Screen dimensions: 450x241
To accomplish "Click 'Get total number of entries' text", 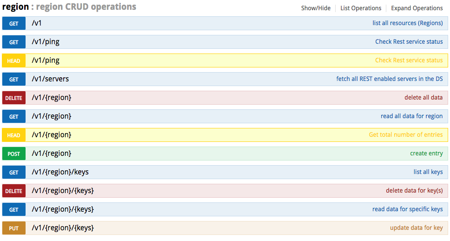I will 405,135.
